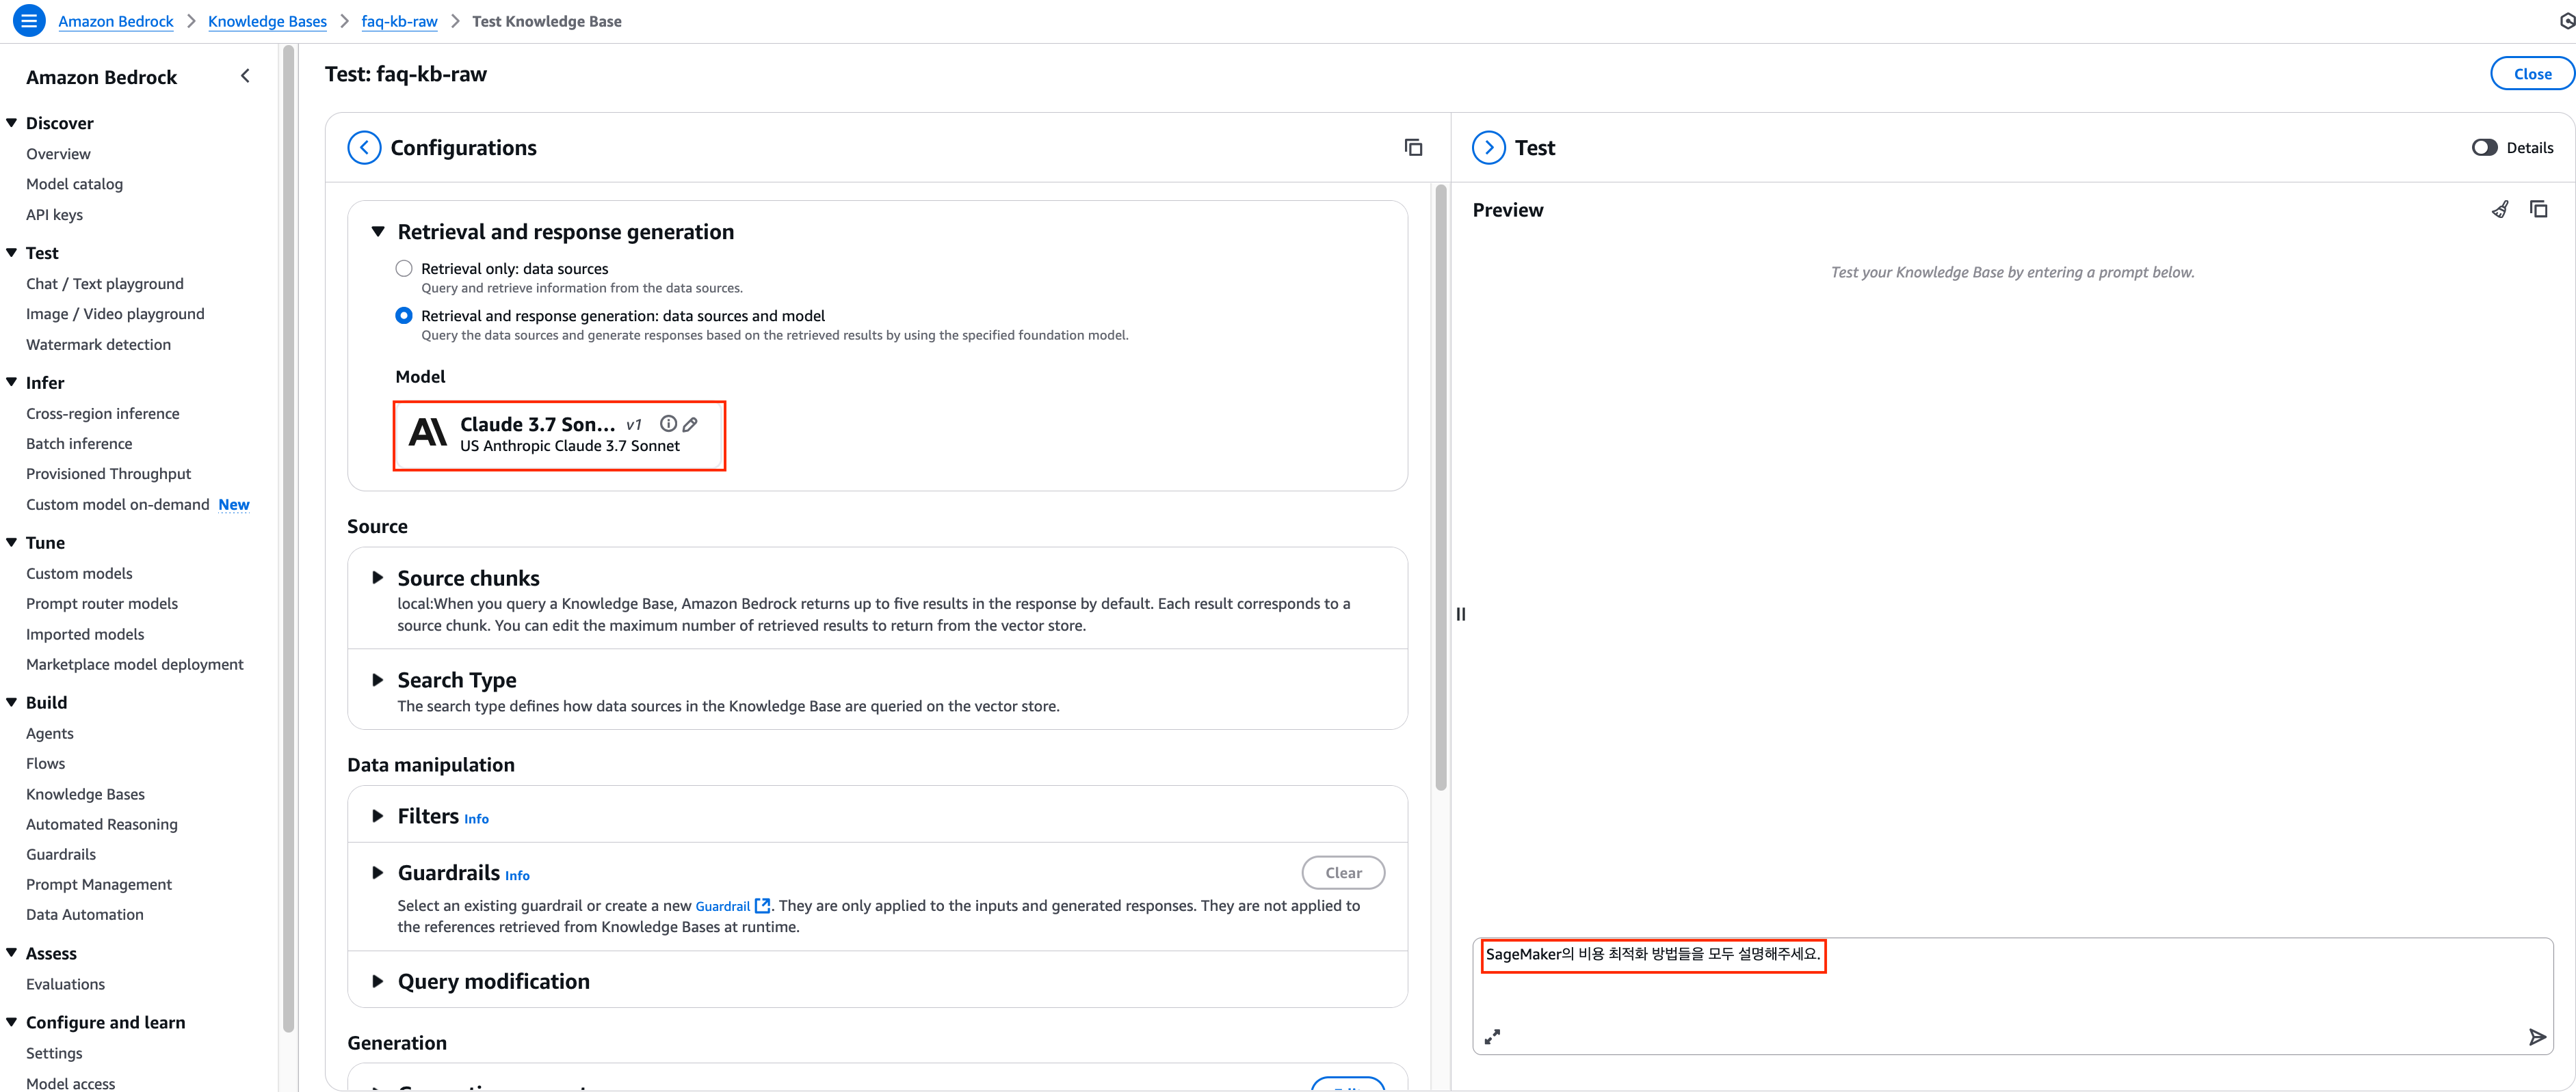Open the hamburger navigation menu icon
Viewport: 2576px width, 1092px height.
click(29, 20)
